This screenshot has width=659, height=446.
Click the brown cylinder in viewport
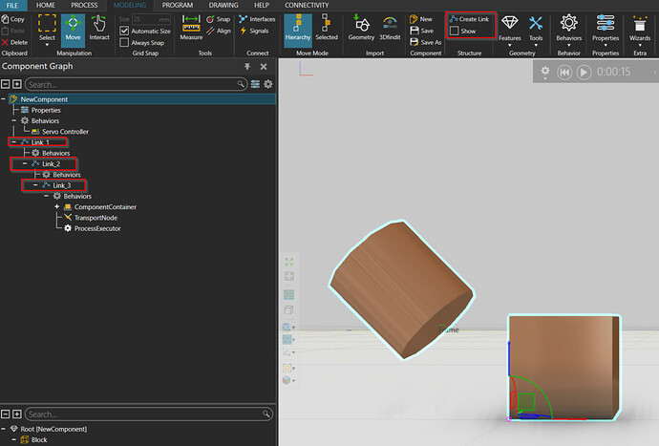point(401,289)
